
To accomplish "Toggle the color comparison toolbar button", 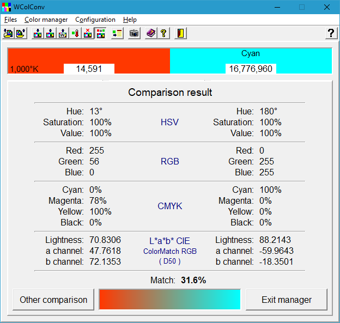I will (x=100, y=33).
